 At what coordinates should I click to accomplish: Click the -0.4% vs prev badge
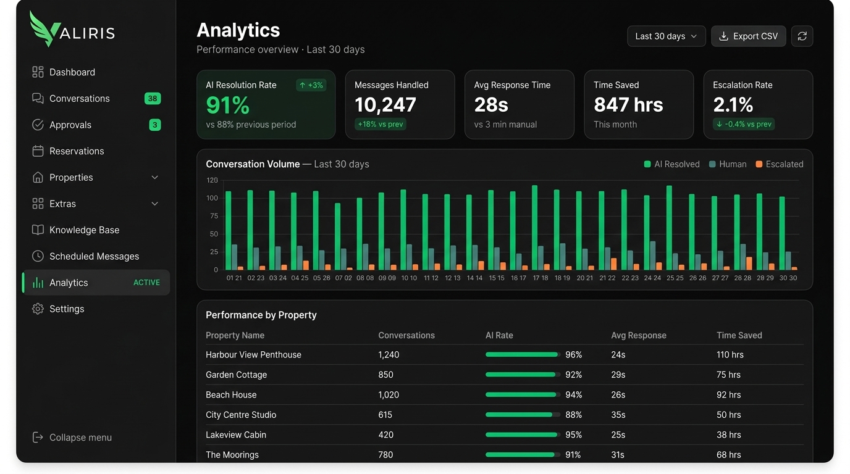[x=744, y=124]
